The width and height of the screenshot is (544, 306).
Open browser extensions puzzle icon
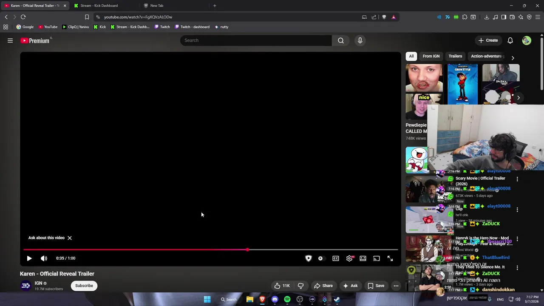(x=465, y=17)
